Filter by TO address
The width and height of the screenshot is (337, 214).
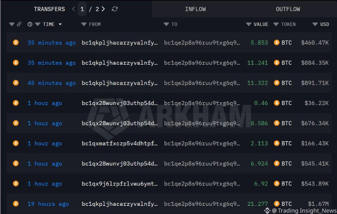[166, 24]
